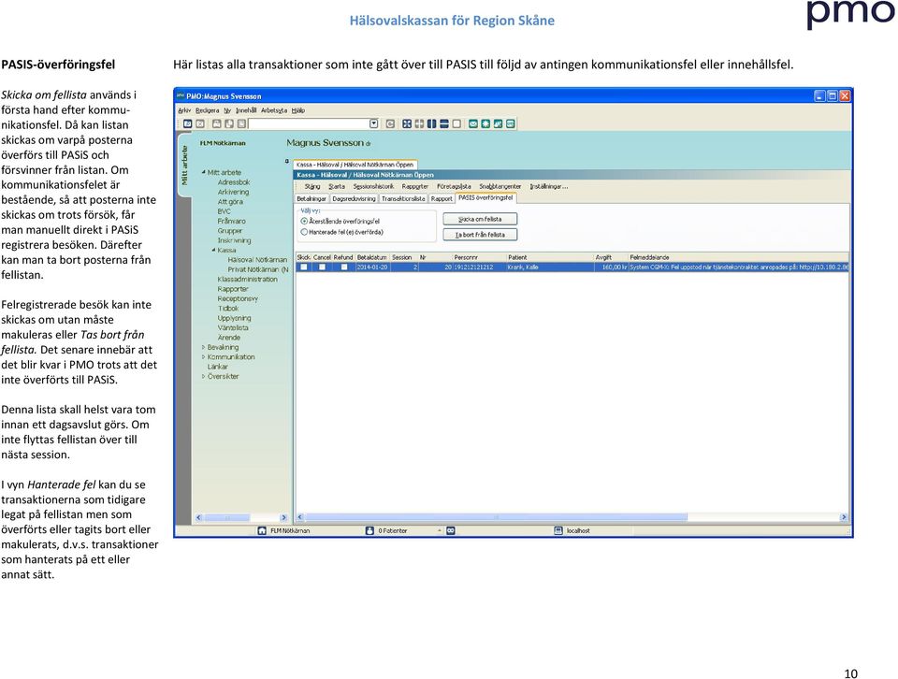Tick the Cancel checkbox in the transaction row

click(x=322, y=267)
